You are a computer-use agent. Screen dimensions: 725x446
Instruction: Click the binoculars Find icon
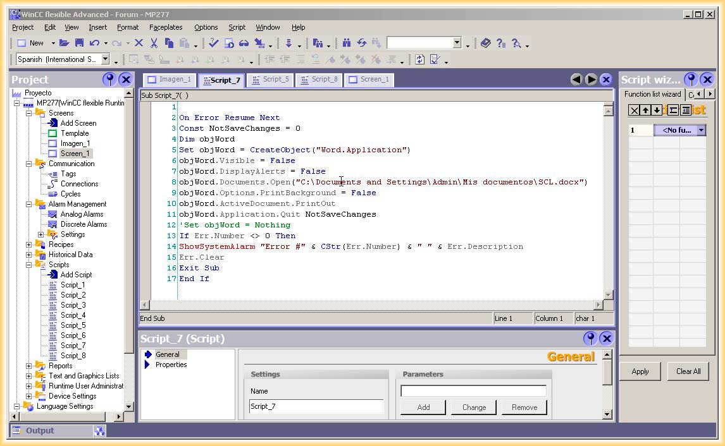point(347,43)
